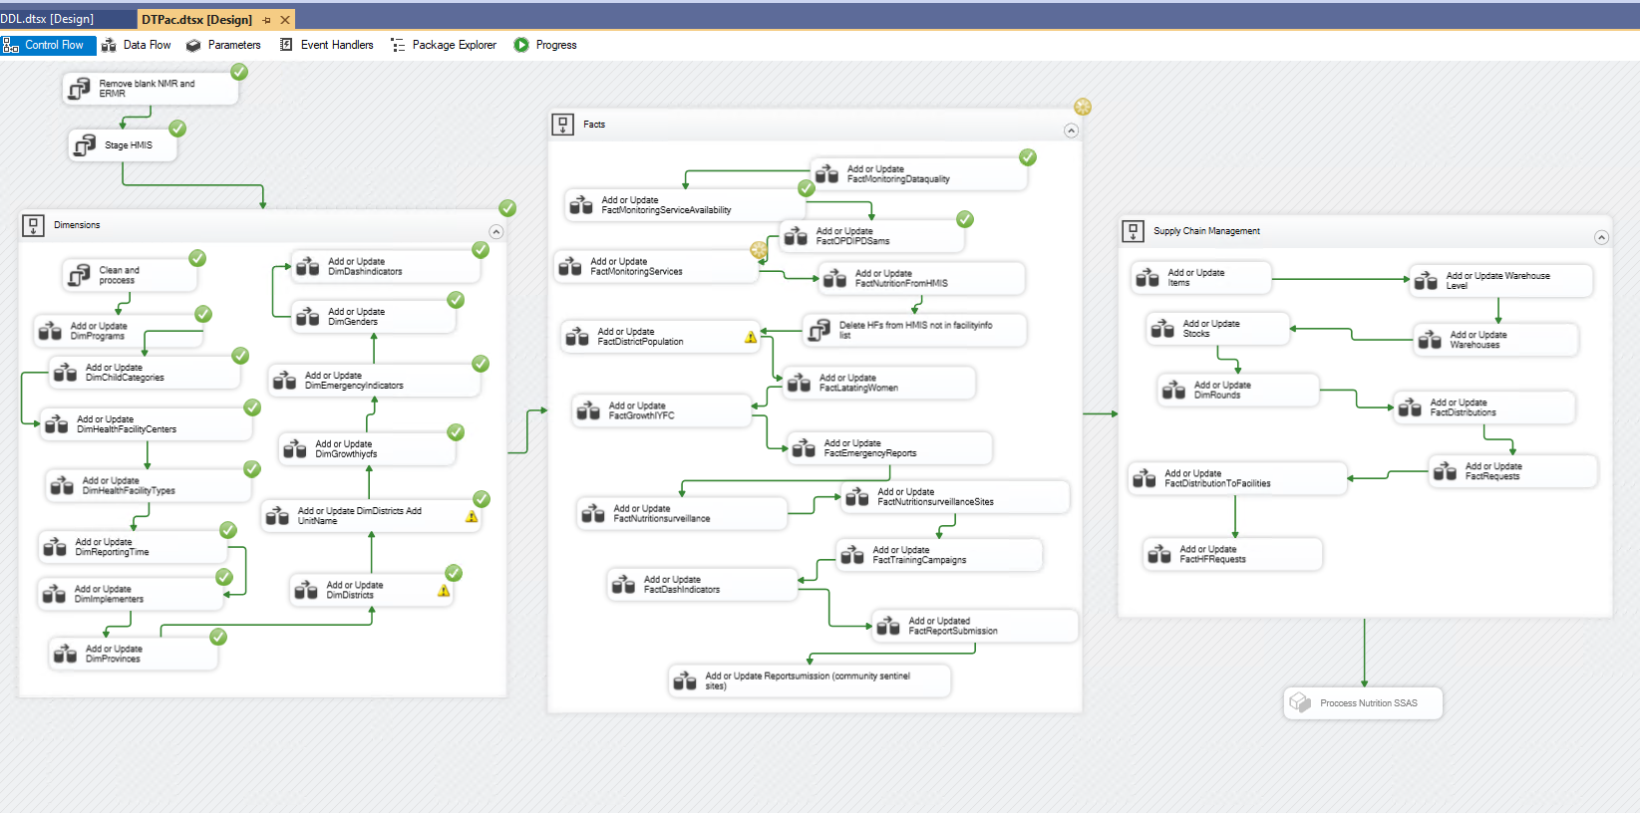Image resolution: width=1640 pixels, height=813 pixels.
Task: Open Package Explorer view
Action: [x=444, y=45]
